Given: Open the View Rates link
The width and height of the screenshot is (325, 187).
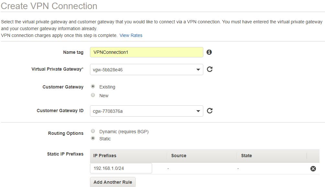Looking at the screenshot, I should coord(131,36).
